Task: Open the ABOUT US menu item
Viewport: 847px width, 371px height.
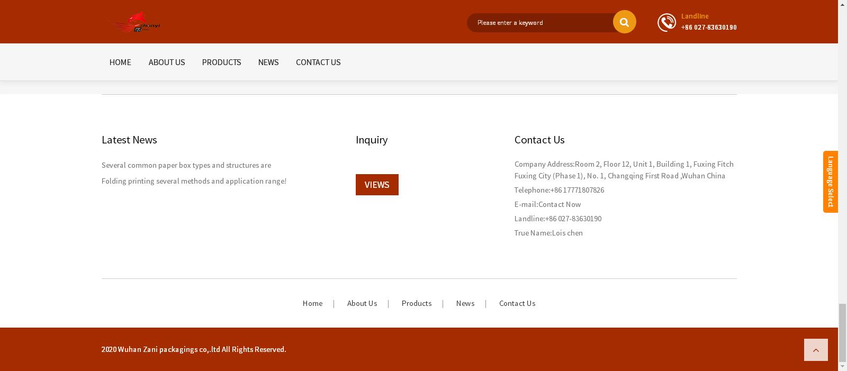Action: [167, 62]
